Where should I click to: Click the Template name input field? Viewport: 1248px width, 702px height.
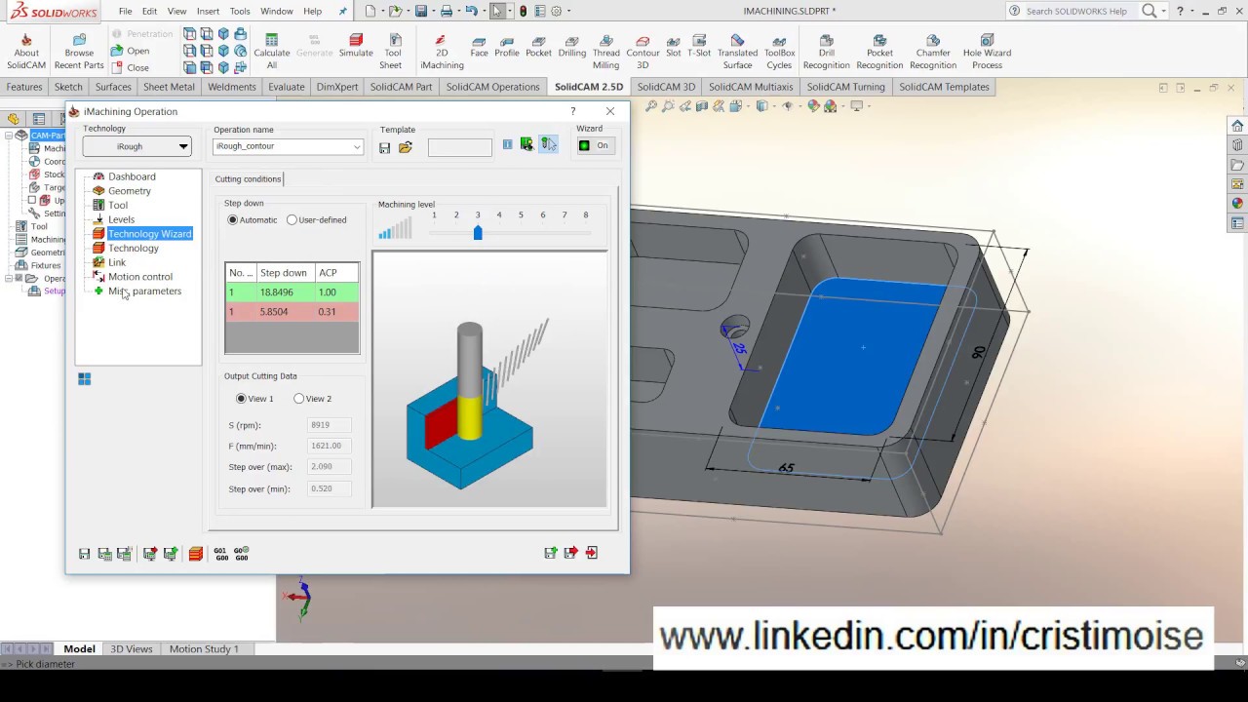point(459,147)
